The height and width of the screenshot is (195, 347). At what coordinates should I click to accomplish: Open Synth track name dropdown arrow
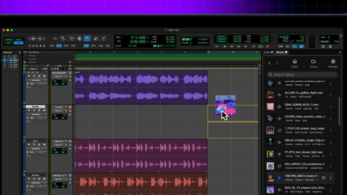(46, 106)
